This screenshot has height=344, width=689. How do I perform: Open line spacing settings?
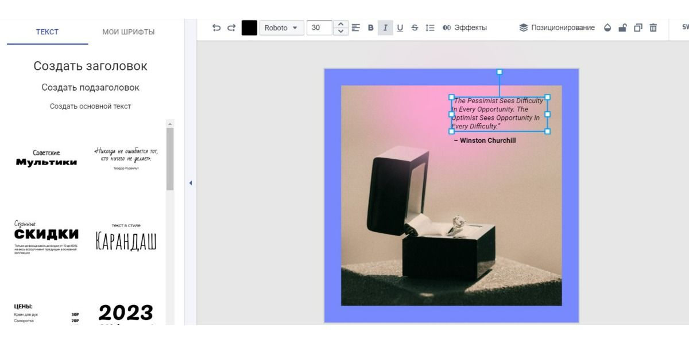(x=430, y=28)
